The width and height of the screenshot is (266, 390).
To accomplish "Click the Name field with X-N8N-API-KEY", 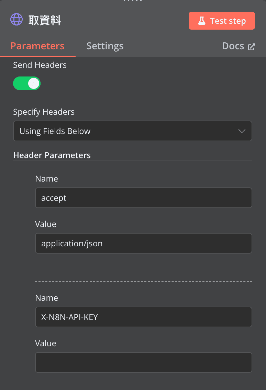I will [x=143, y=317].
